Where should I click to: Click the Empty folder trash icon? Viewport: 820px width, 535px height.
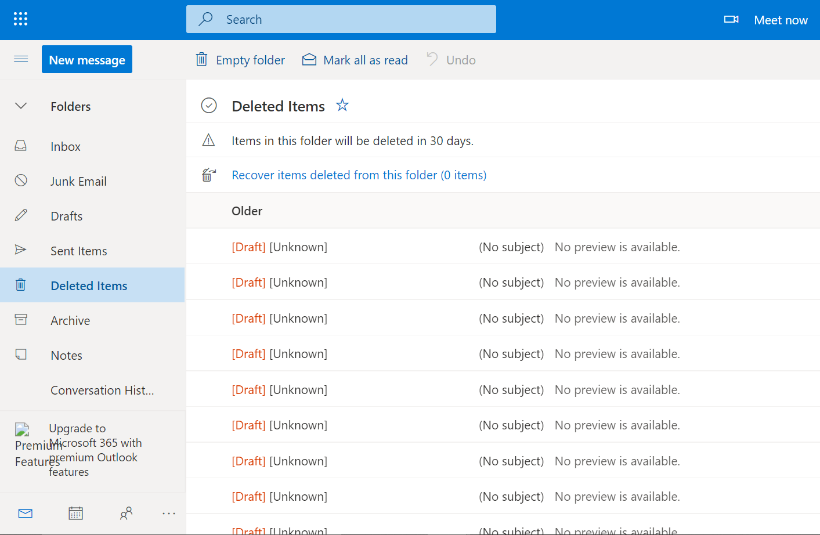[x=201, y=60]
